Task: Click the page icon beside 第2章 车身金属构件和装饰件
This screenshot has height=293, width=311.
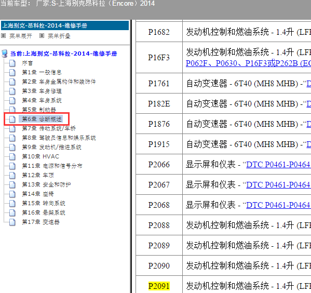Action: pyautogui.click(x=12, y=82)
